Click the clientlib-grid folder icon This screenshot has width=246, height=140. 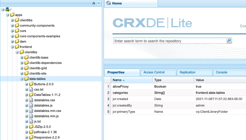[x=26, y=68]
